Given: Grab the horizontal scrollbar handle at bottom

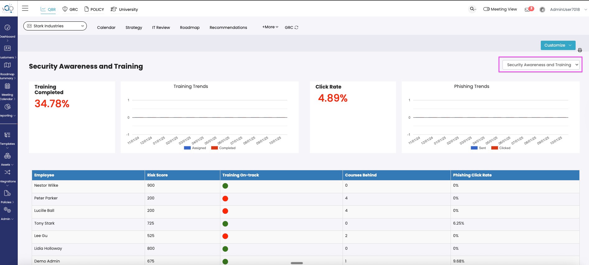Looking at the screenshot, I should 297,263.
